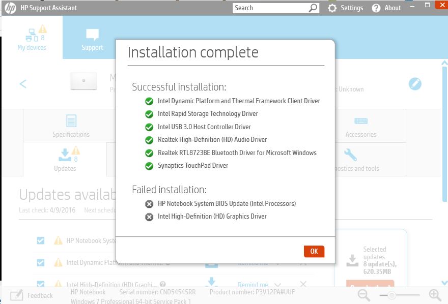Click OK to dismiss installation dialog

click(314, 251)
